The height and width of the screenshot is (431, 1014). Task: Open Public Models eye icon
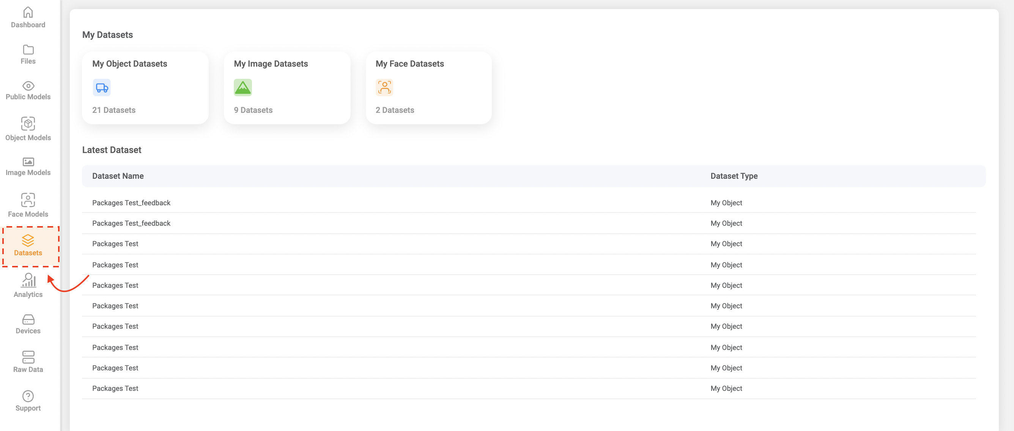tap(28, 86)
